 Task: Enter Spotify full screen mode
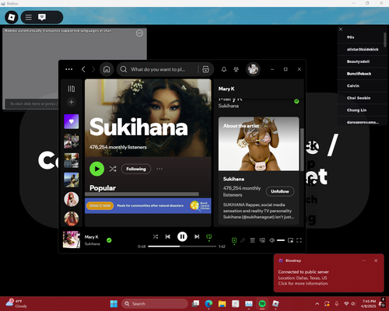299,240
